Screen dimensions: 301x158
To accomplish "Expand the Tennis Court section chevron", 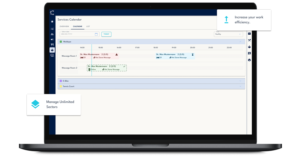I will [x=240, y=86].
